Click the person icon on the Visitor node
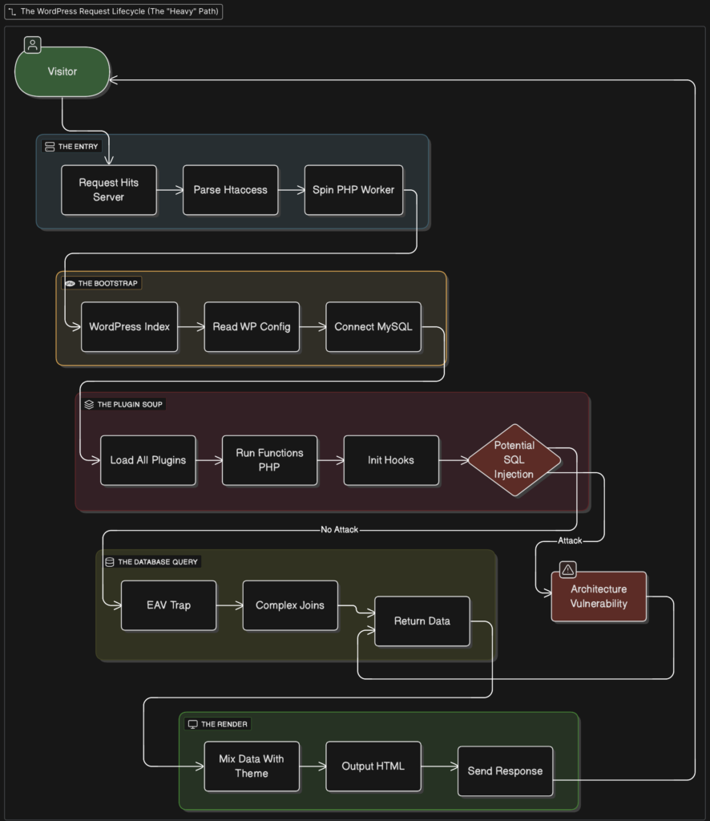710x821 pixels. point(30,45)
